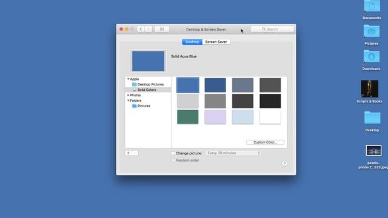Choose the black color swatch
388x218 pixels.
[270, 101]
